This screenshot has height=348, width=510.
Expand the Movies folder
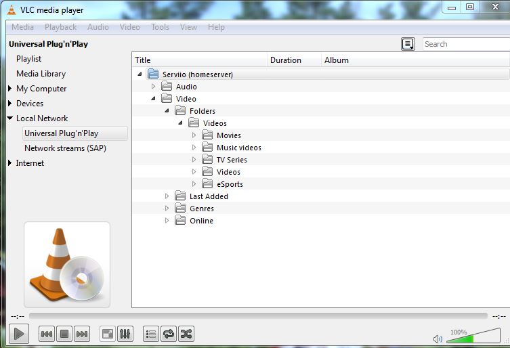[194, 135]
